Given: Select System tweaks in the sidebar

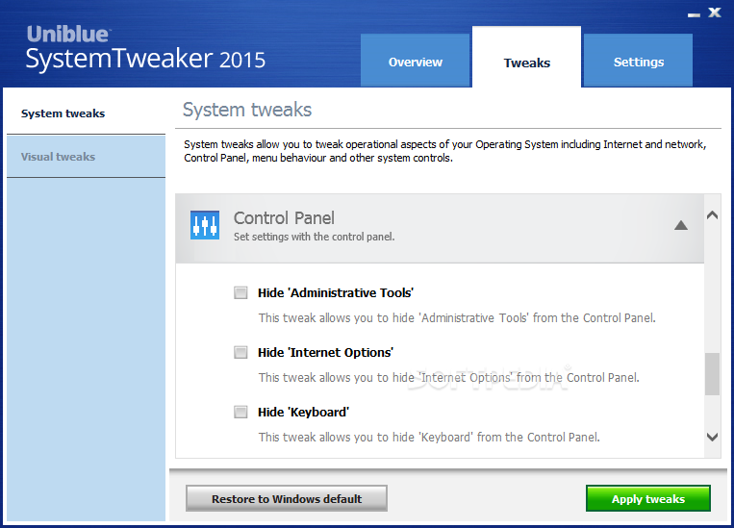Looking at the screenshot, I should [x=87, y=113].
